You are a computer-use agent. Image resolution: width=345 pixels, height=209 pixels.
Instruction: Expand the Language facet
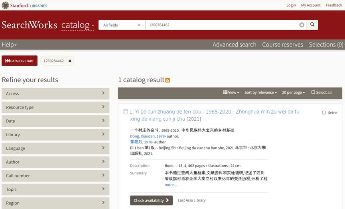[x=55, y=148]
